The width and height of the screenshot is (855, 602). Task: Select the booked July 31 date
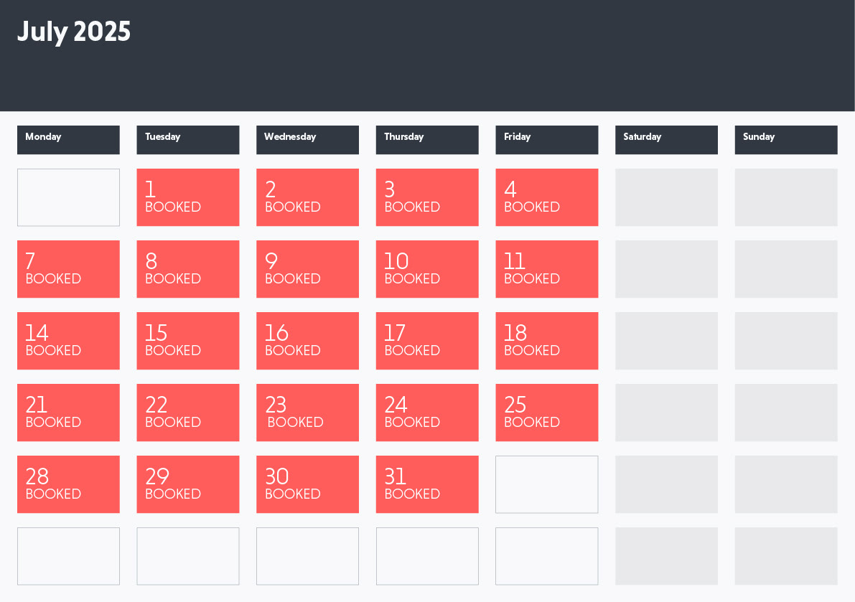point(426,484)
